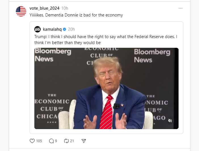This screenshot has width=199, height=151.
Task: Like the post with the heart icon
Action: [x=32, y=141]
